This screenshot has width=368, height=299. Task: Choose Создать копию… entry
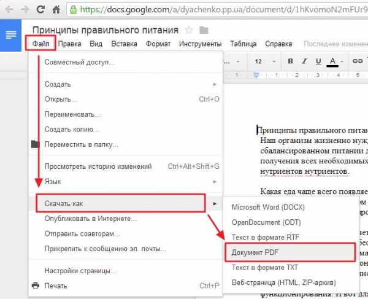(126, 130)
